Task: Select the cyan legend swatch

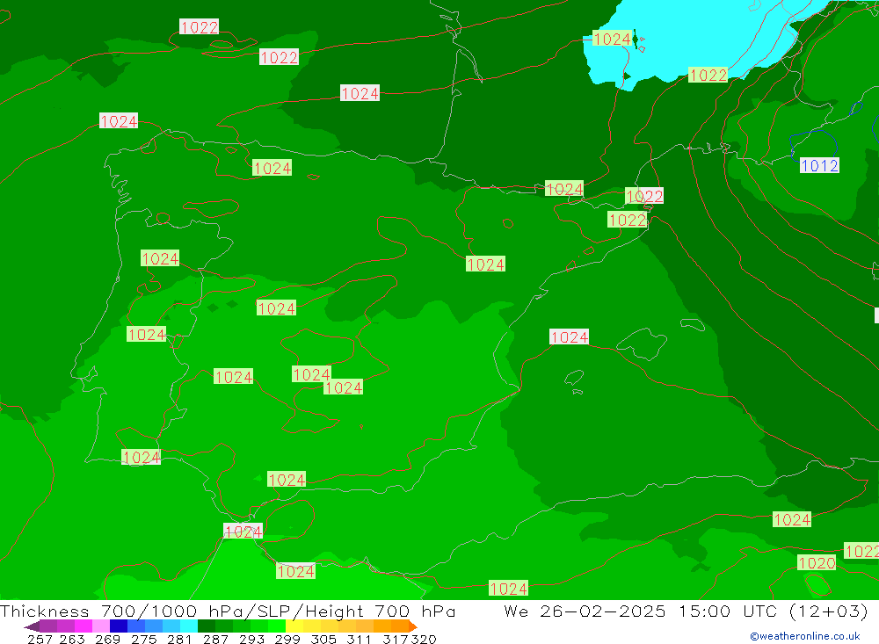Action: pyautogui.click(x=189, y=626)
